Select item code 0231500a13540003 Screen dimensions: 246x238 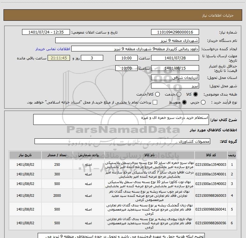211,165
